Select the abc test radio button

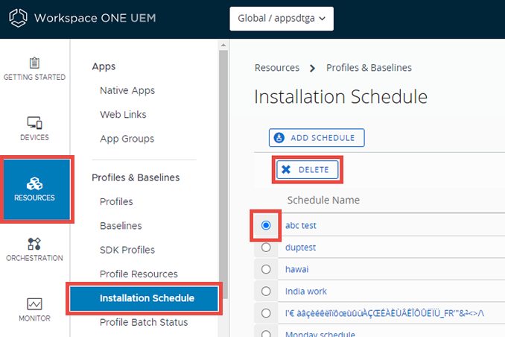point(266,225)
